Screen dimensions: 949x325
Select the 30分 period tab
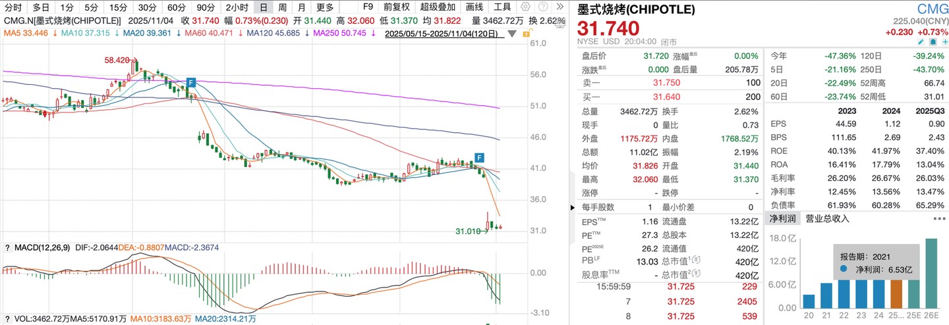pyautogui.click(x=148, y=7)
